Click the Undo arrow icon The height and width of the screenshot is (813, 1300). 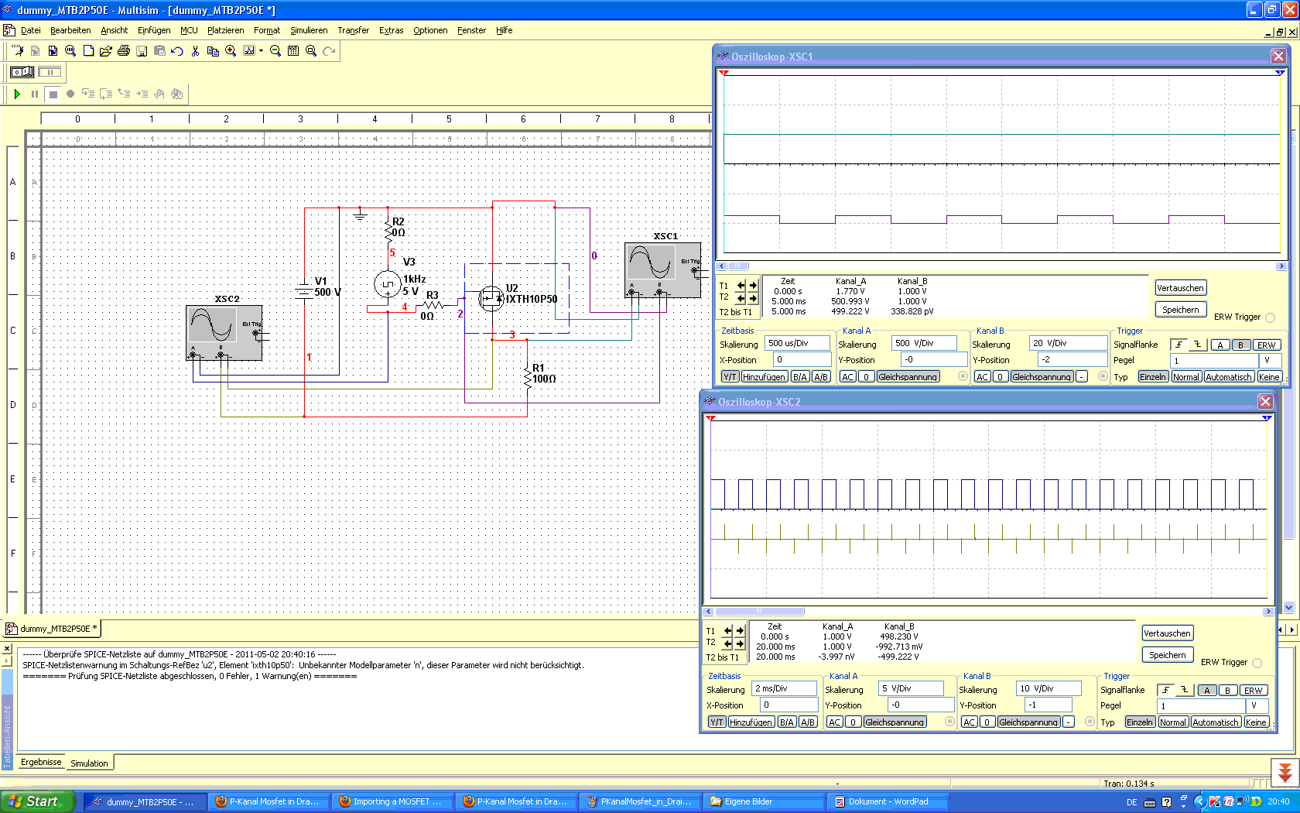177,51
